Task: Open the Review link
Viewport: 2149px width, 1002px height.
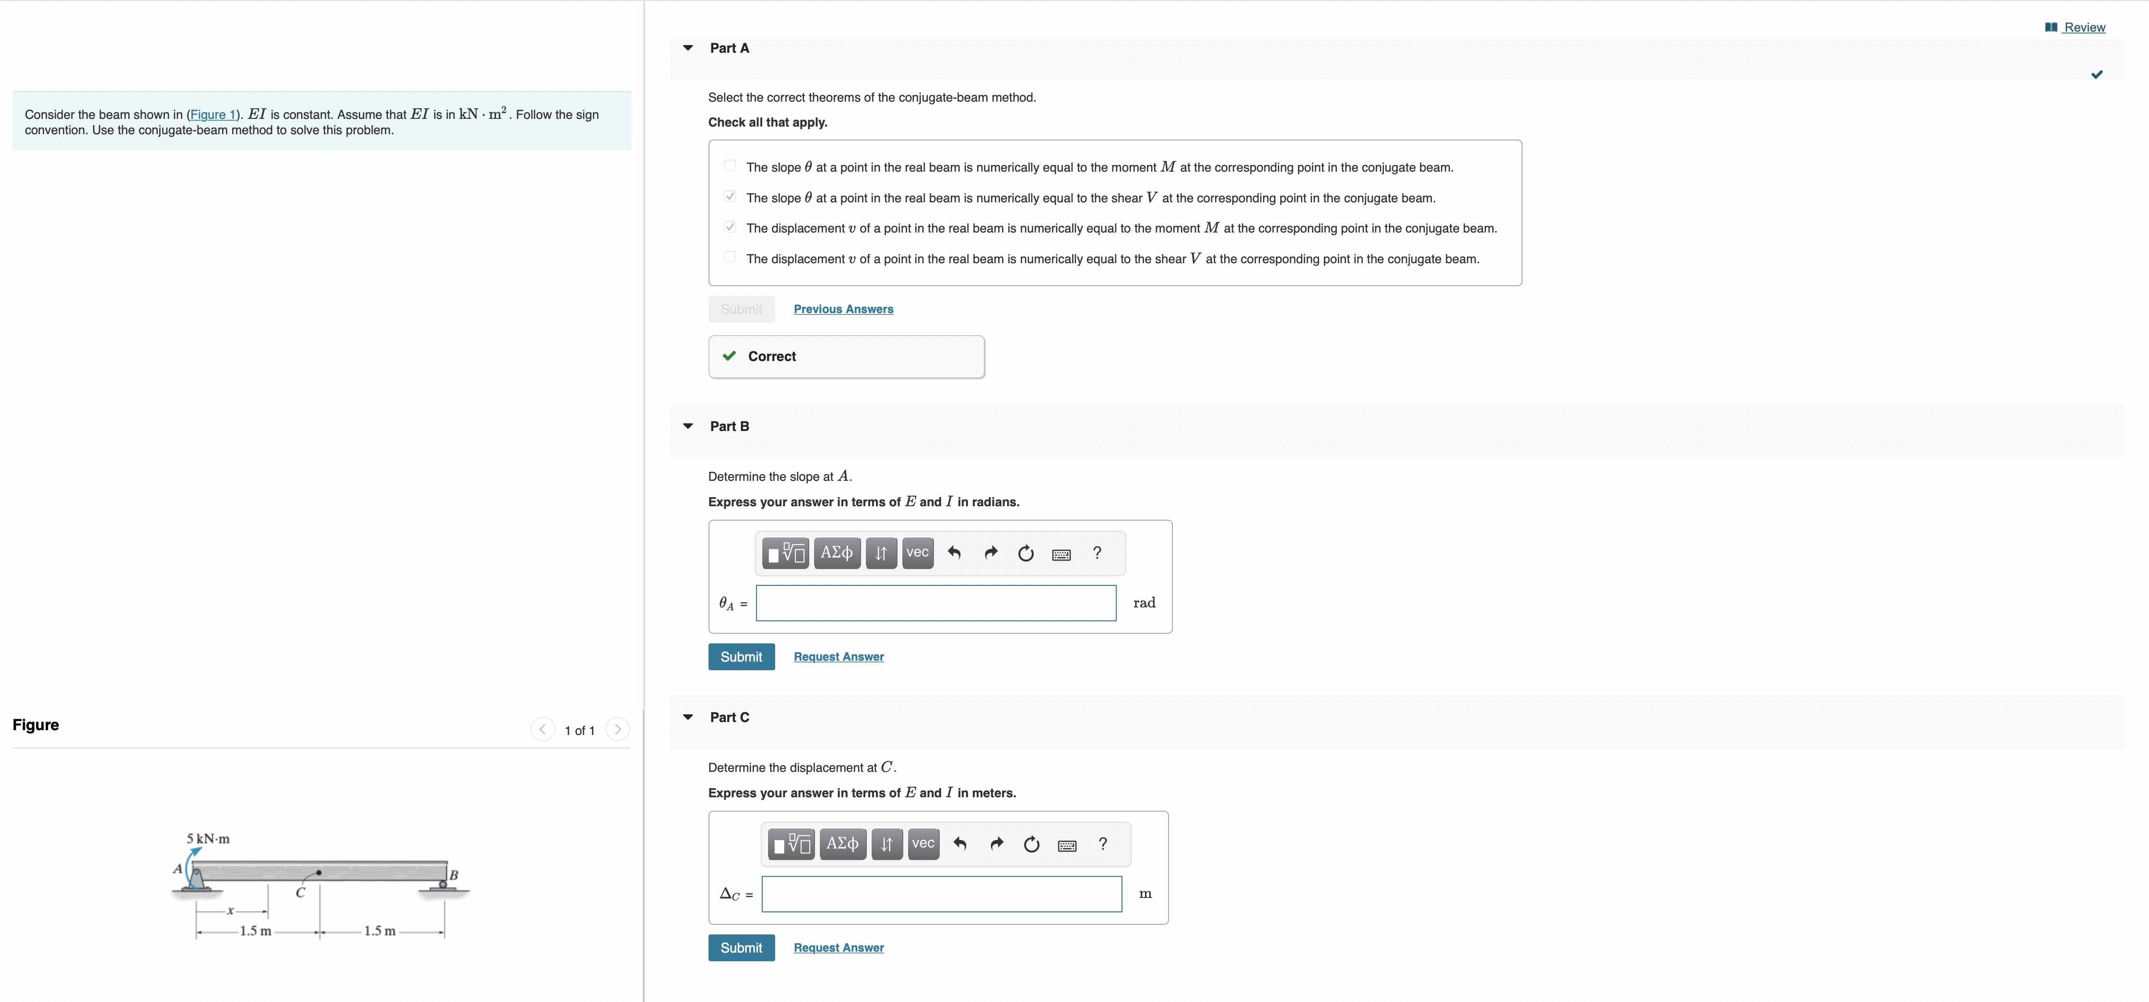Action: point(2083,27)
